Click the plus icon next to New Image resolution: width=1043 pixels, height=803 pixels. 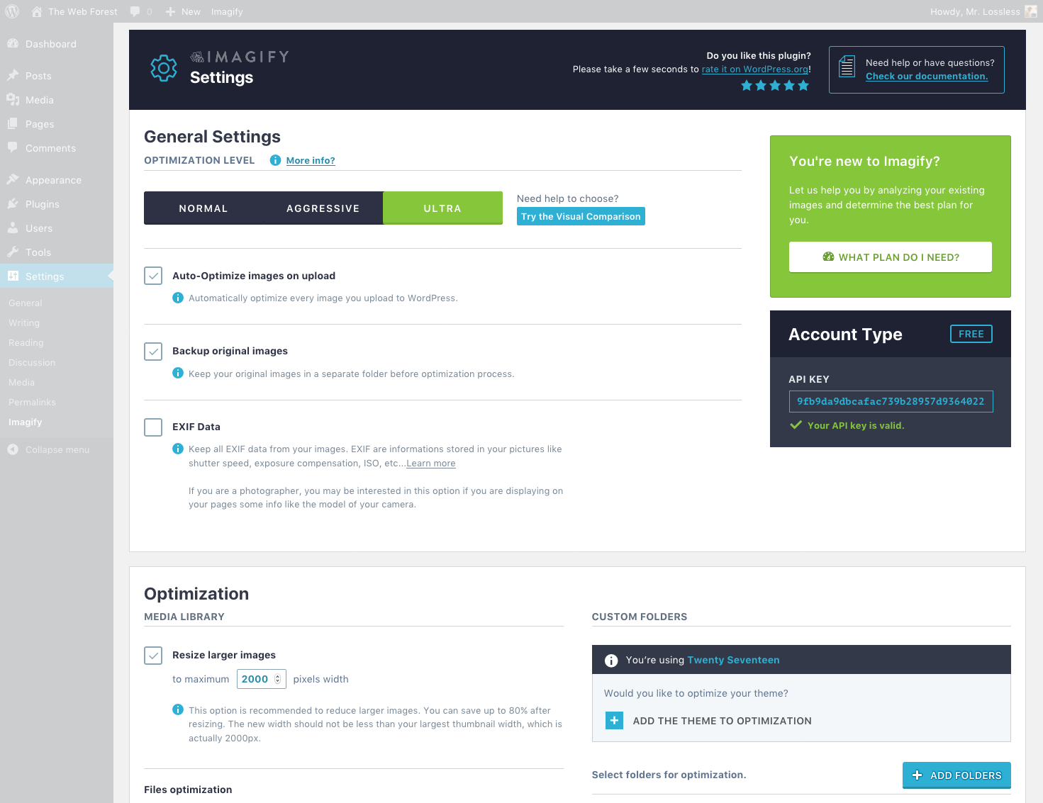170,11
